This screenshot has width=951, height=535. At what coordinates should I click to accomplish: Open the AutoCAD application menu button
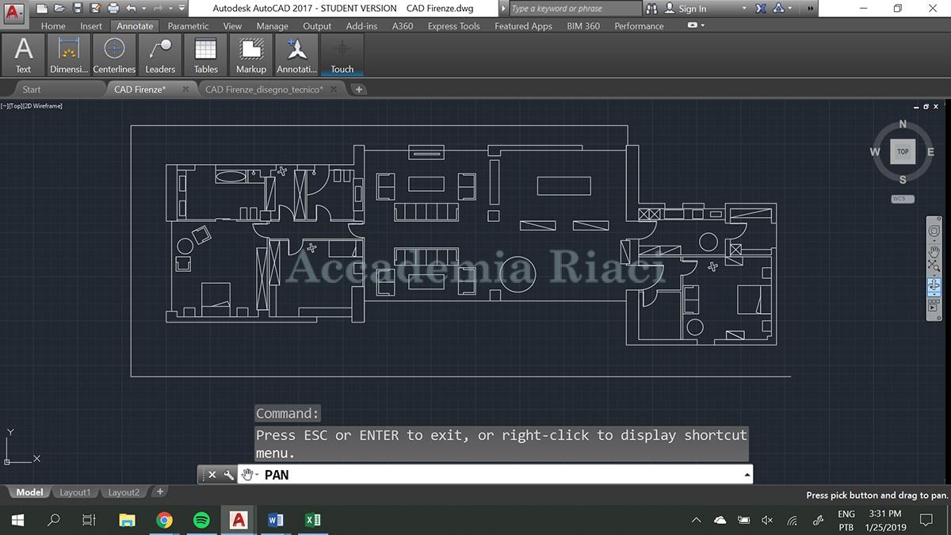point(15,12)
